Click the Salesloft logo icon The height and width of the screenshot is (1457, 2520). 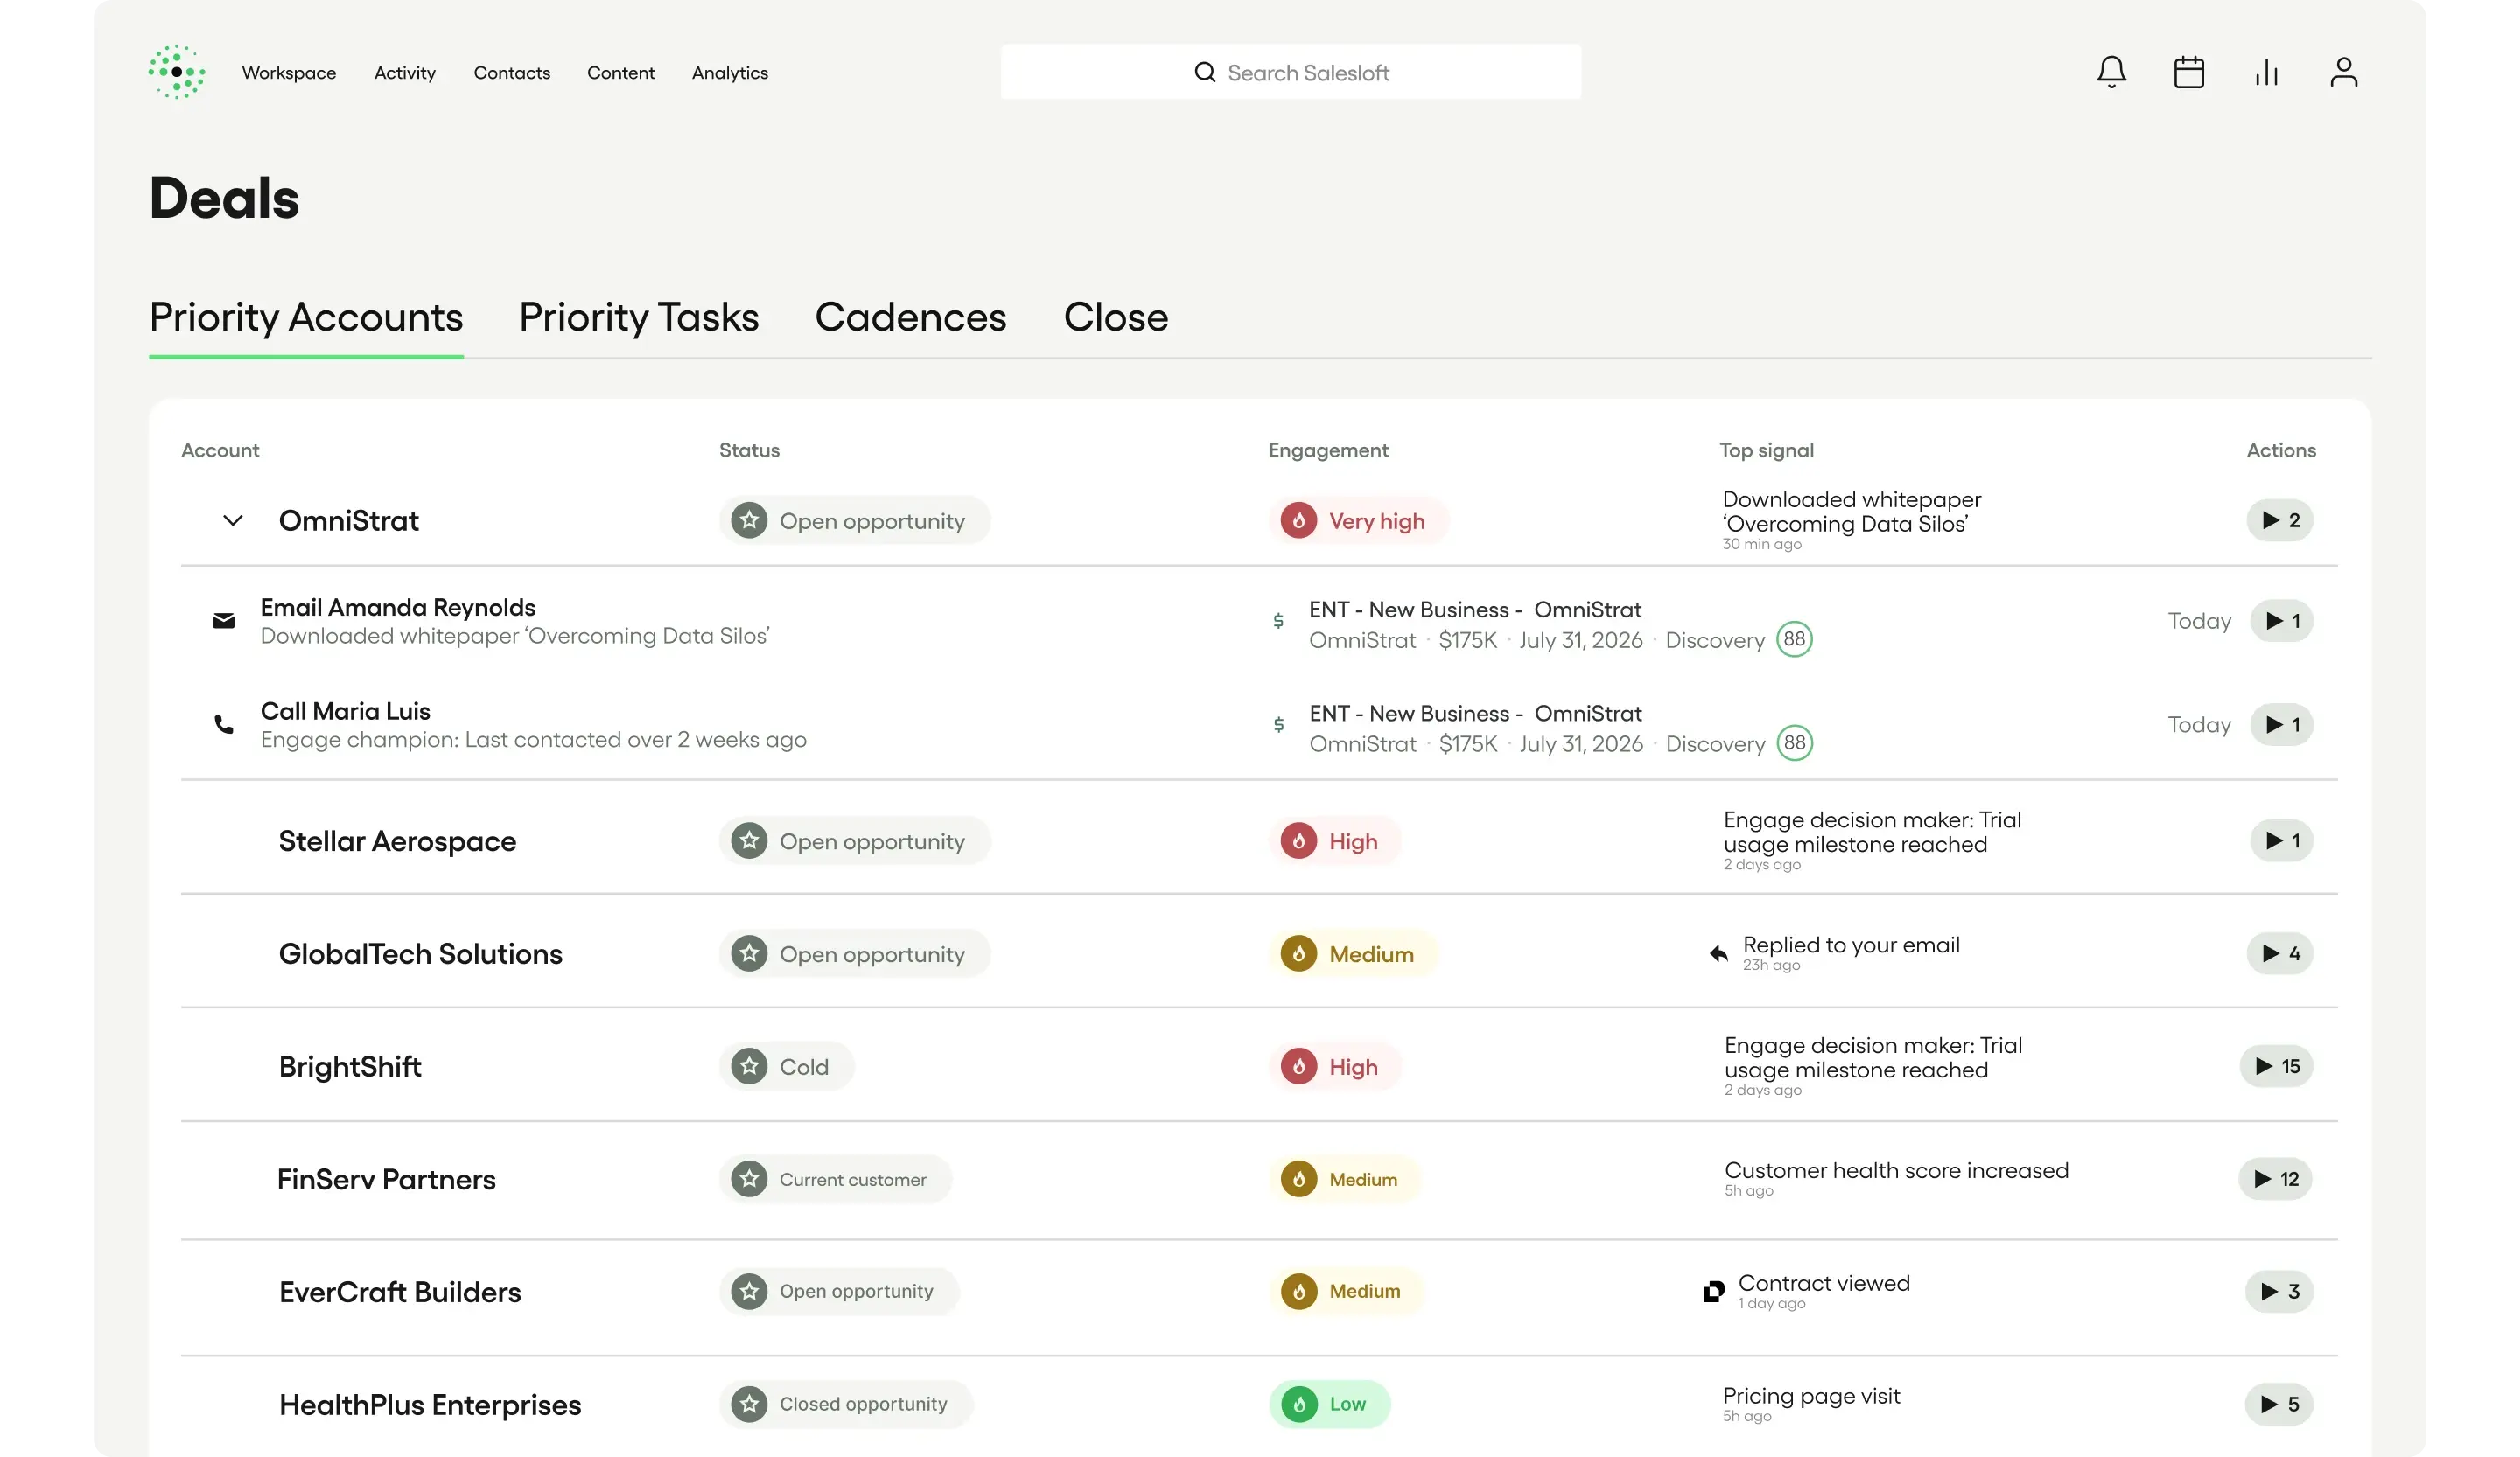click(177, 72)
